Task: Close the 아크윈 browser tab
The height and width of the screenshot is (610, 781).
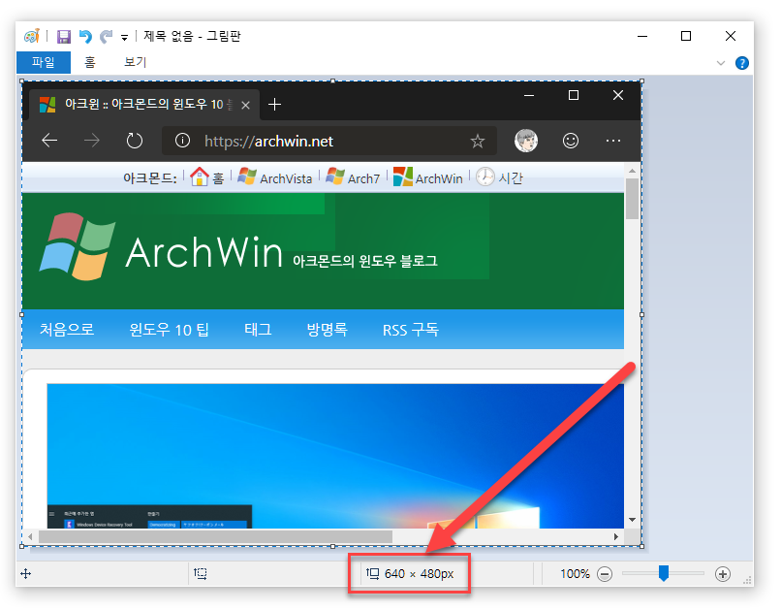Action: point(245,105)
